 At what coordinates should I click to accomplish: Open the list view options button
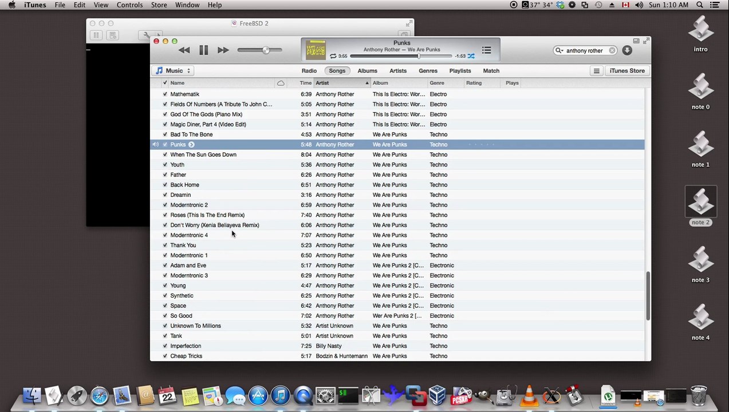596,71
